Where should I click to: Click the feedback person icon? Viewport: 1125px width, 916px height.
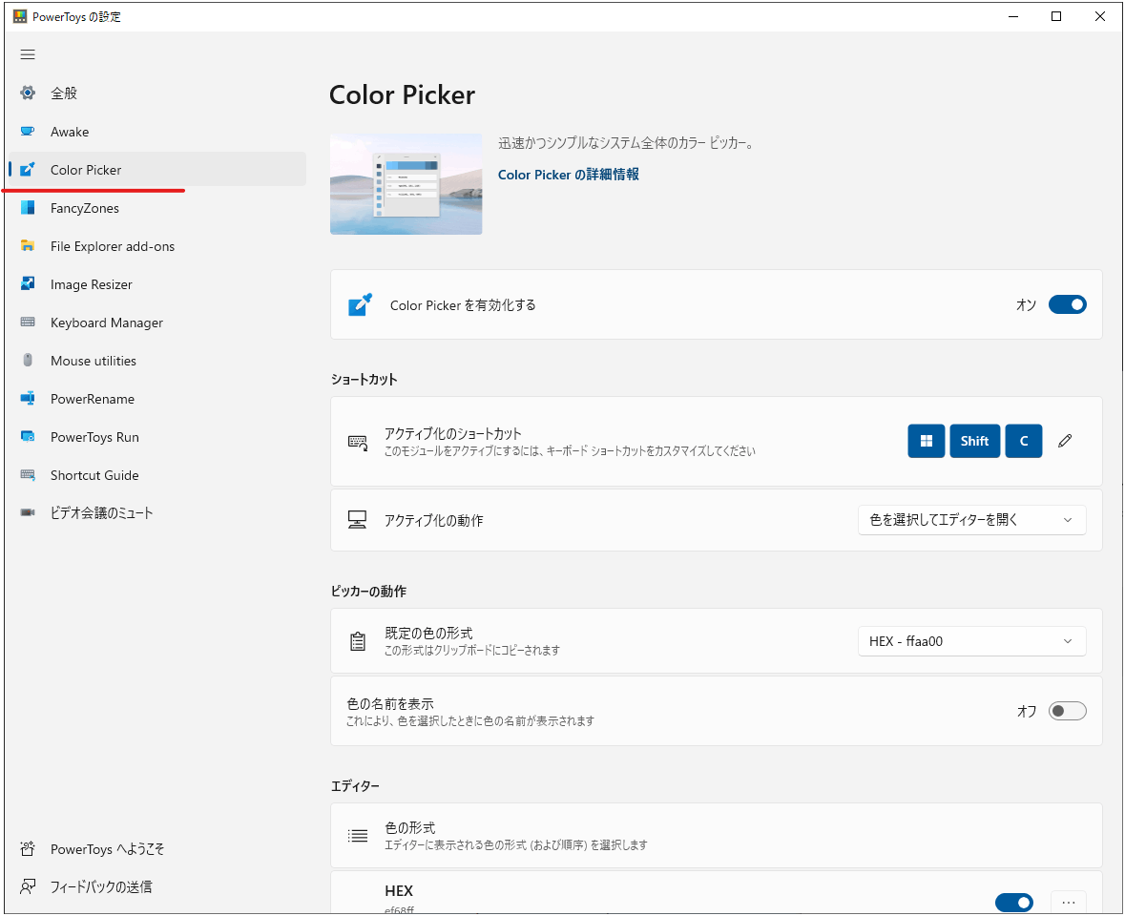click(x=28, y=887)
